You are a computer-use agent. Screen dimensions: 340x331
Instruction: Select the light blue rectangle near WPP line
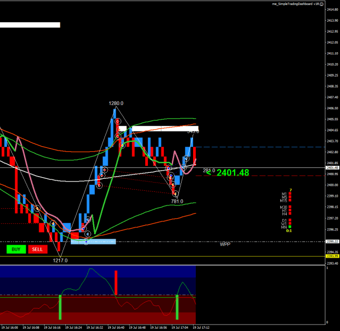coord(93,241)
